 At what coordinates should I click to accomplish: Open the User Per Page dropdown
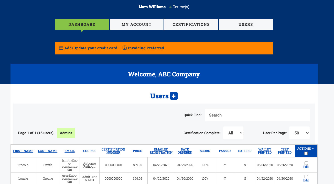point(299,133)
